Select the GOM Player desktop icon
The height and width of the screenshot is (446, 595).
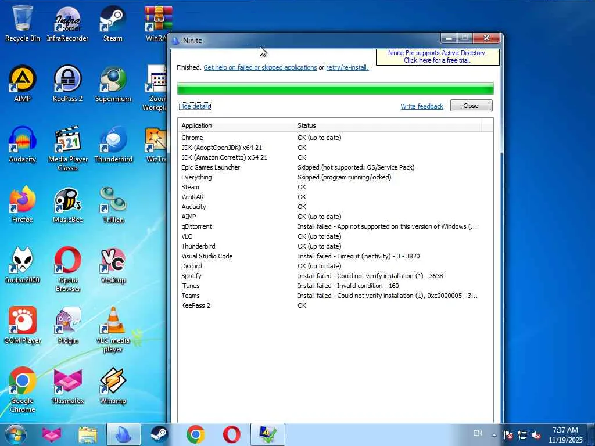point(23,325)
